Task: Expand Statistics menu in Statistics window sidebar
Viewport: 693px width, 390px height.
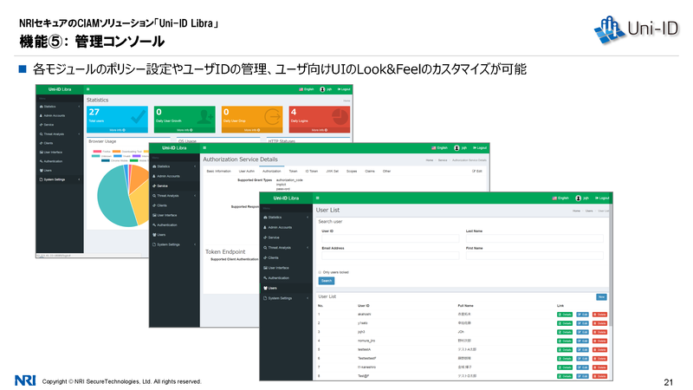Action: 59,107
